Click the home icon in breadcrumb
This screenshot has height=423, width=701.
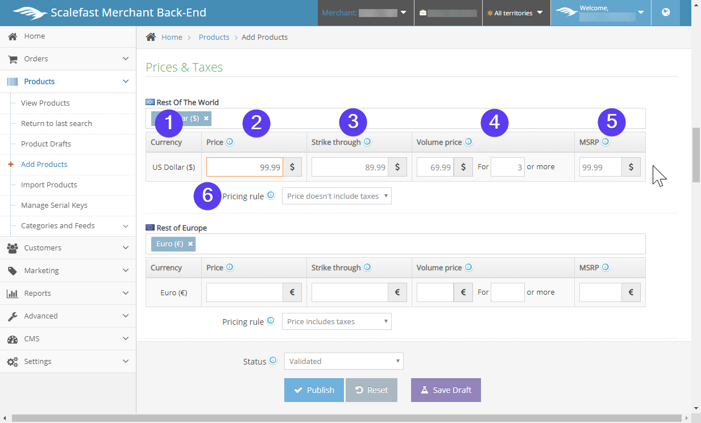pos(151,37)
